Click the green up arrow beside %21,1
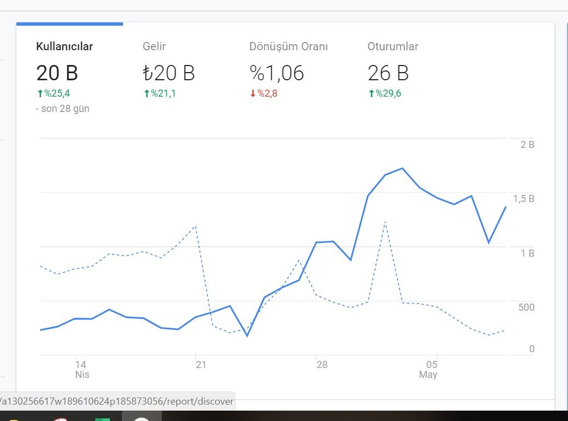Image resolution: width=568 pixels, height=421 pixels. click(x=147, y=94)
